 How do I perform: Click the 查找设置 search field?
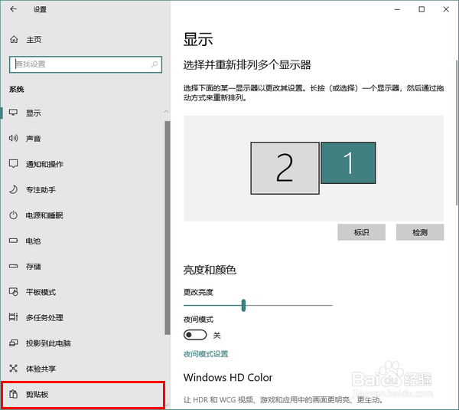click(x=86, y=64)
